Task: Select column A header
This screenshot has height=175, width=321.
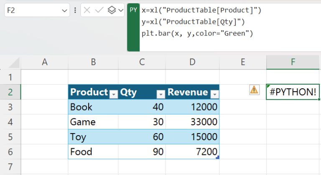Action: click(x=45, y=62)
